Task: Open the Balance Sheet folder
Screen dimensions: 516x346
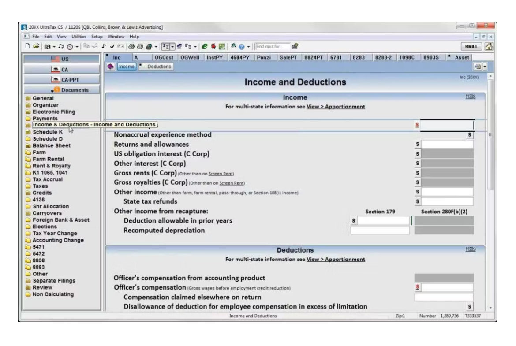Action: tap(51, 145)
